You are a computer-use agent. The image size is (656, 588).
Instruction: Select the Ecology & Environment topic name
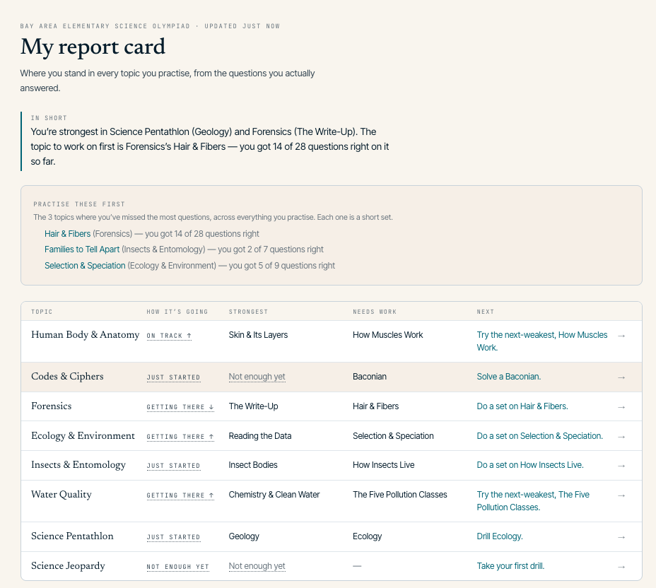tap(83, 435)
